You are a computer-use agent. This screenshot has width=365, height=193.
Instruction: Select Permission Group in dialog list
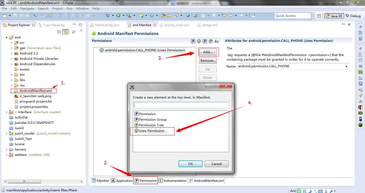pyautogui.click(x=150, y=120)
